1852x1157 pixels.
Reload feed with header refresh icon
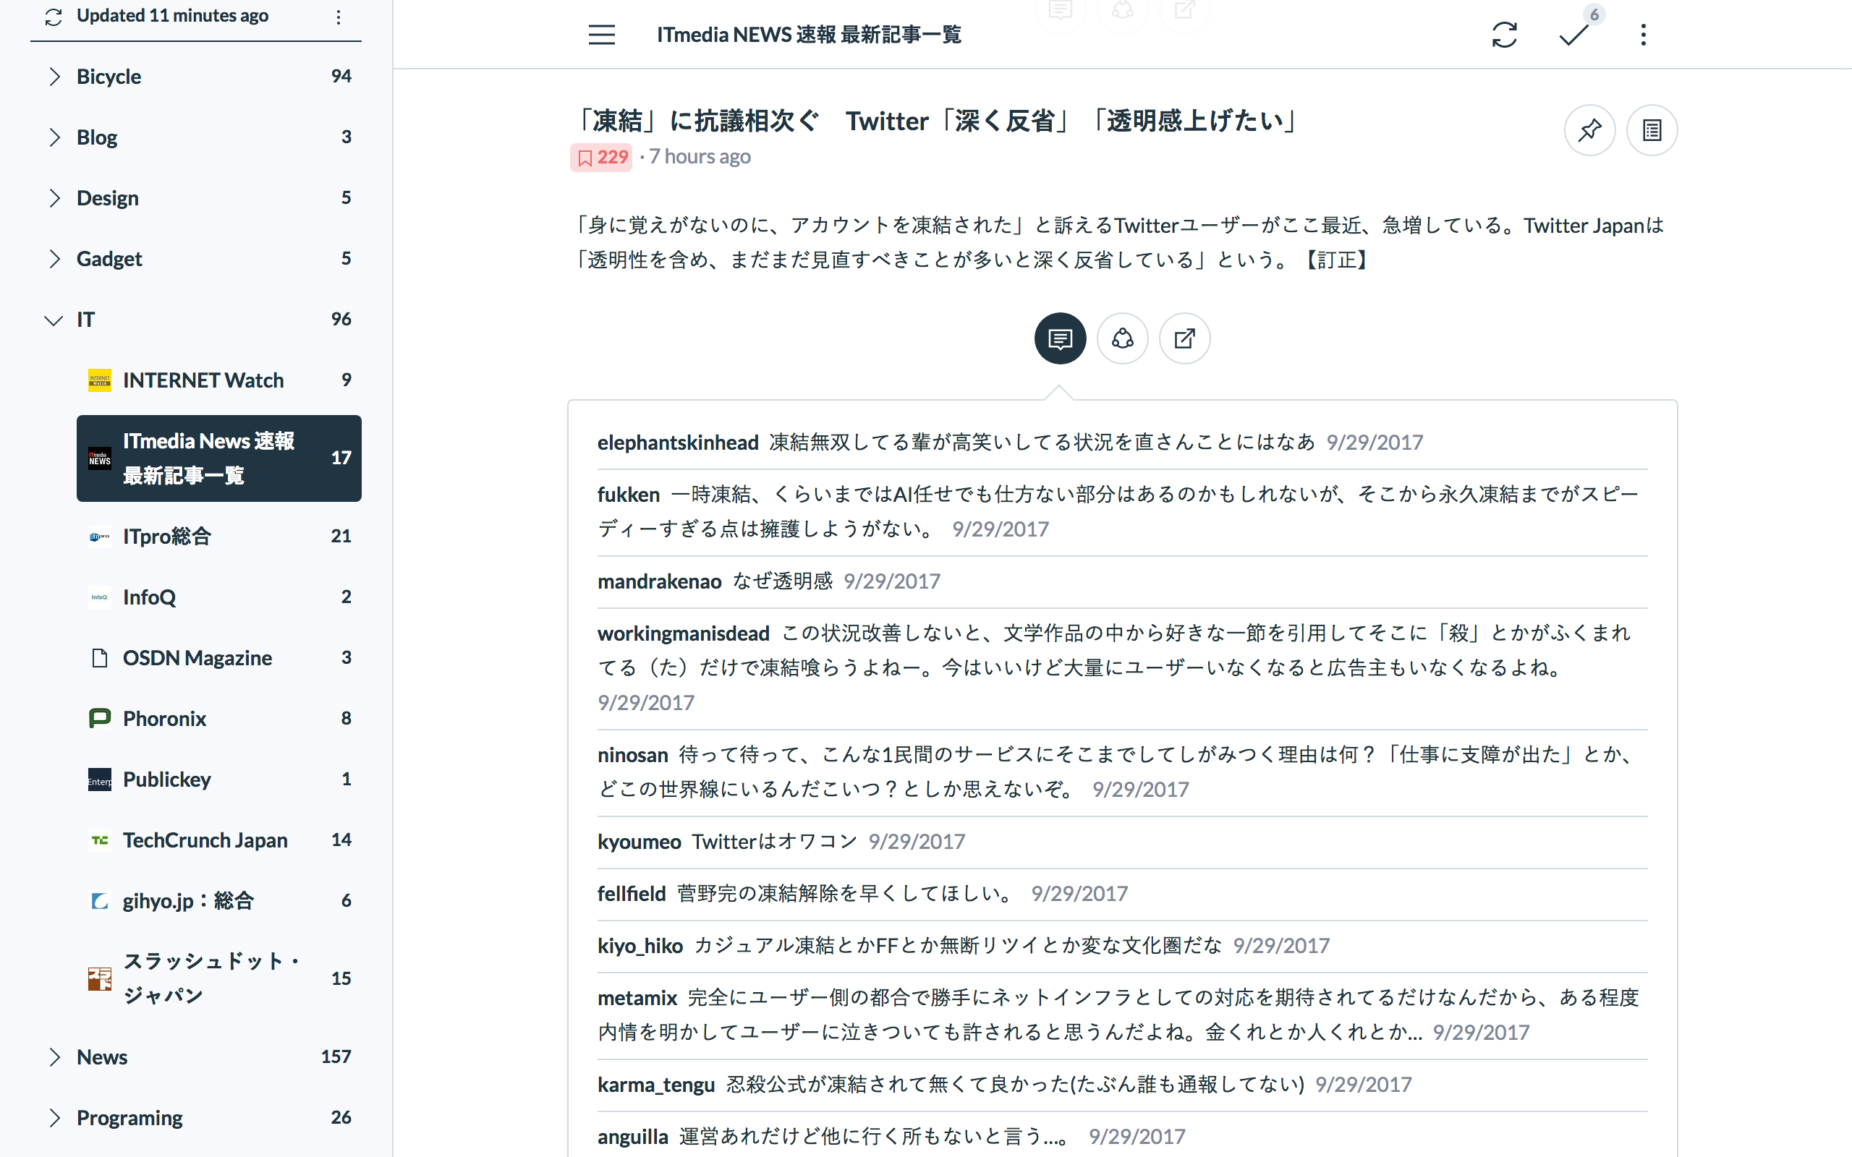(x=1504, y=35)
